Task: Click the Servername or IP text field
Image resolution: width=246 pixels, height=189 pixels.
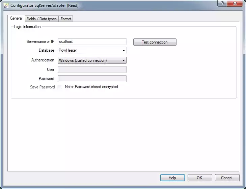Action: [x=92, y=42]
